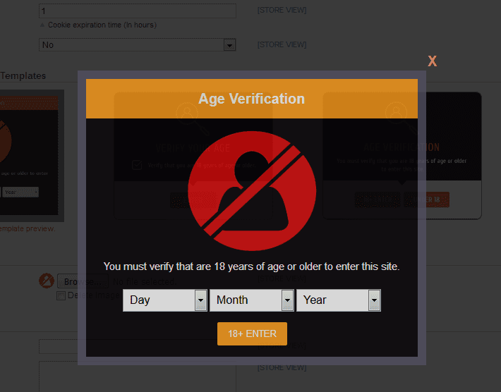
Task: Click the cookie expiration time input field
Action: pos(137,11)
